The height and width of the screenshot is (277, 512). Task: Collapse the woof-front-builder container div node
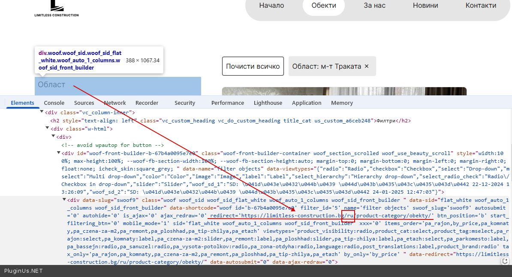coord(59,153)
